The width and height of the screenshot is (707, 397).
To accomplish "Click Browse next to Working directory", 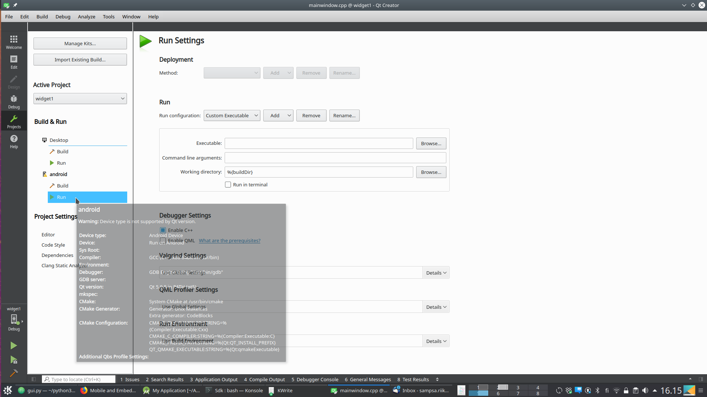I will [x=431, y=172].
